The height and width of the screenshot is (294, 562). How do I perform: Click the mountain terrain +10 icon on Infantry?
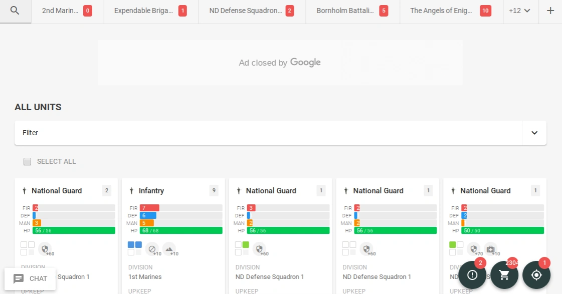(169, 249)
